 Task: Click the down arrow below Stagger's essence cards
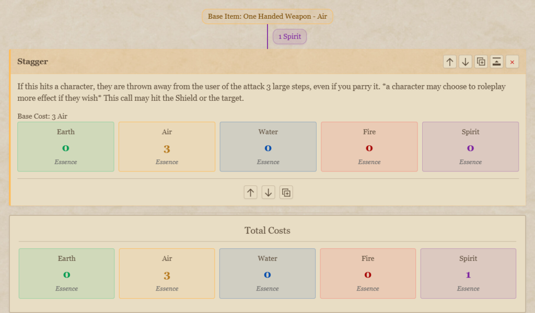(269, 192)
